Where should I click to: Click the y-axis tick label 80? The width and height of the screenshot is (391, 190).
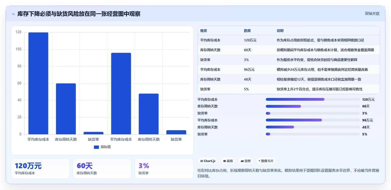[19, 66]
